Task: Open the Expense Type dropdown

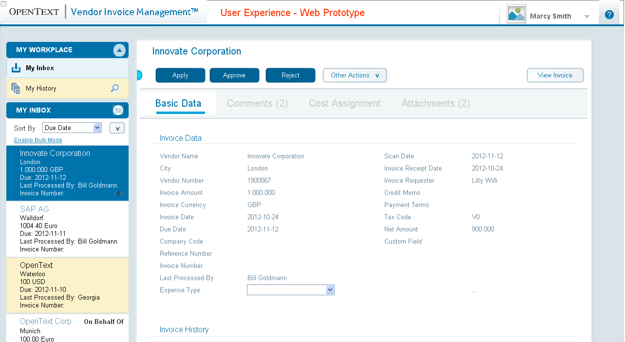Action: (291, 290)
